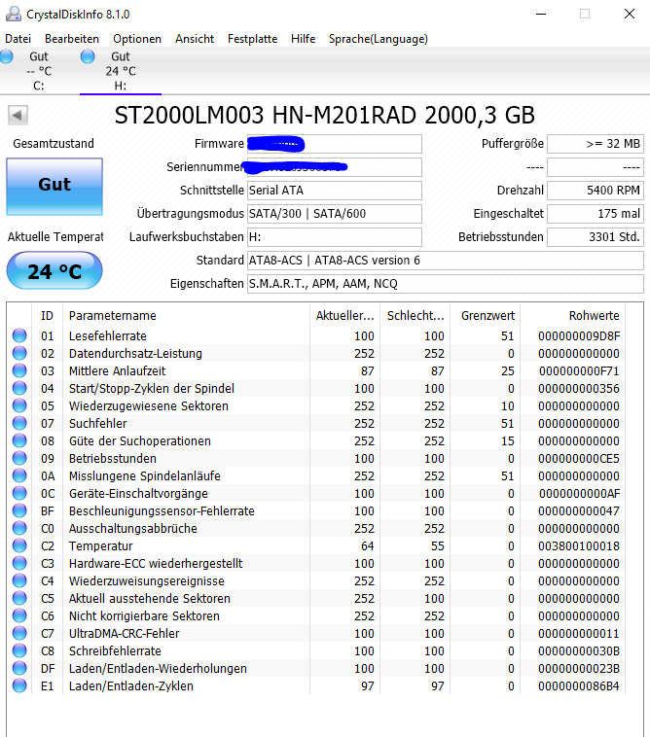Image resolution: width=650 pixels, height=737 pixels.
Task: Click status orb for Mittlere Anlaufzeit row
Action: 19,370
